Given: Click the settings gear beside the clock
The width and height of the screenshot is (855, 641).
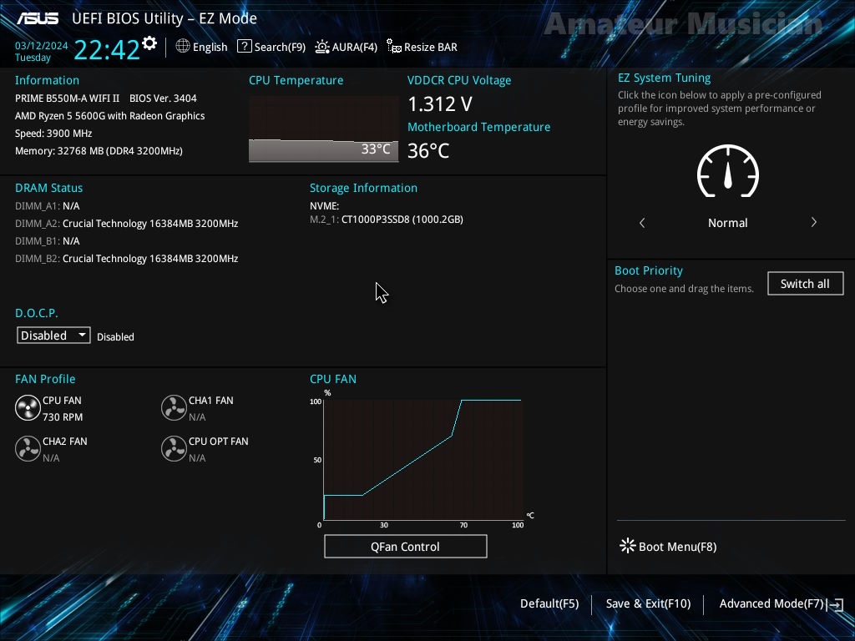Looking at the screenshot, I should click(149, 43).
